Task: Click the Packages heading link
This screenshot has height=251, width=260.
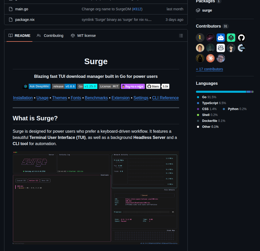Action: click(x=206, y=1)
